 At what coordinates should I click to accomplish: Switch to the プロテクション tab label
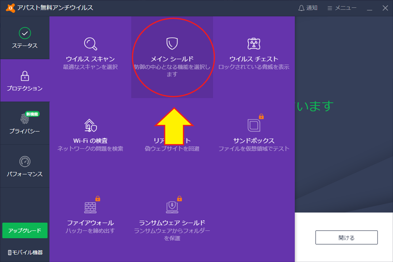coord(25,88)
